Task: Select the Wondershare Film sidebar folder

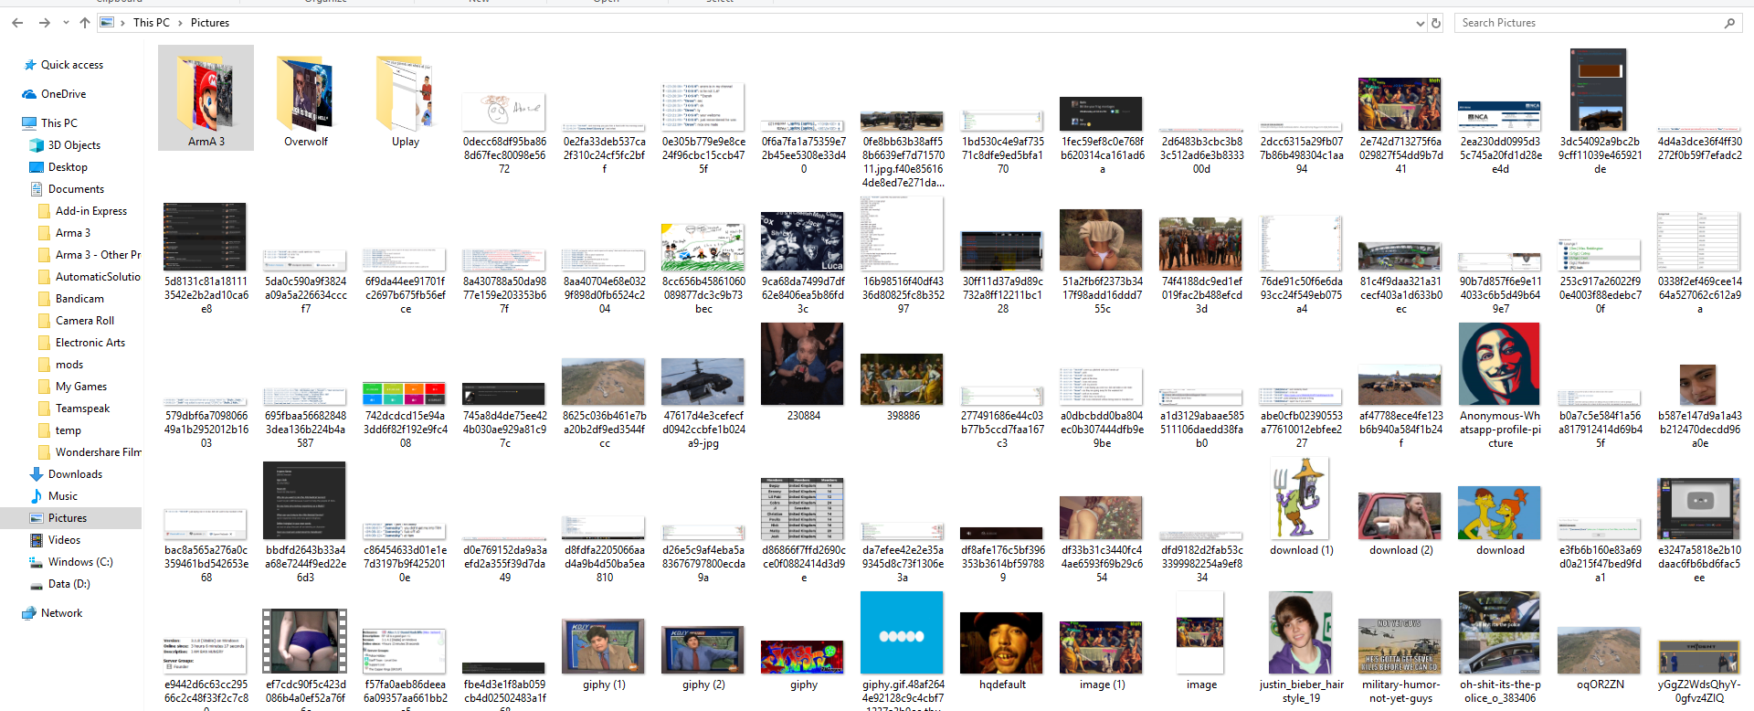Action: pos(99,452)
